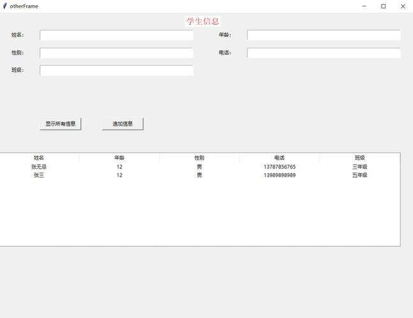413x318 pixels.
Task: Select the 张三 row in the table
Action: click(39, 175)
